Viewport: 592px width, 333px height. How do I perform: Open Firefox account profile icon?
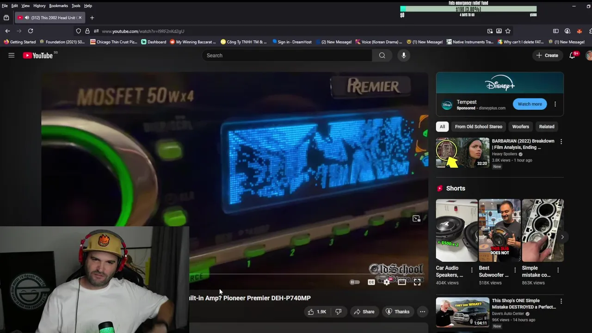coord(567,31)
